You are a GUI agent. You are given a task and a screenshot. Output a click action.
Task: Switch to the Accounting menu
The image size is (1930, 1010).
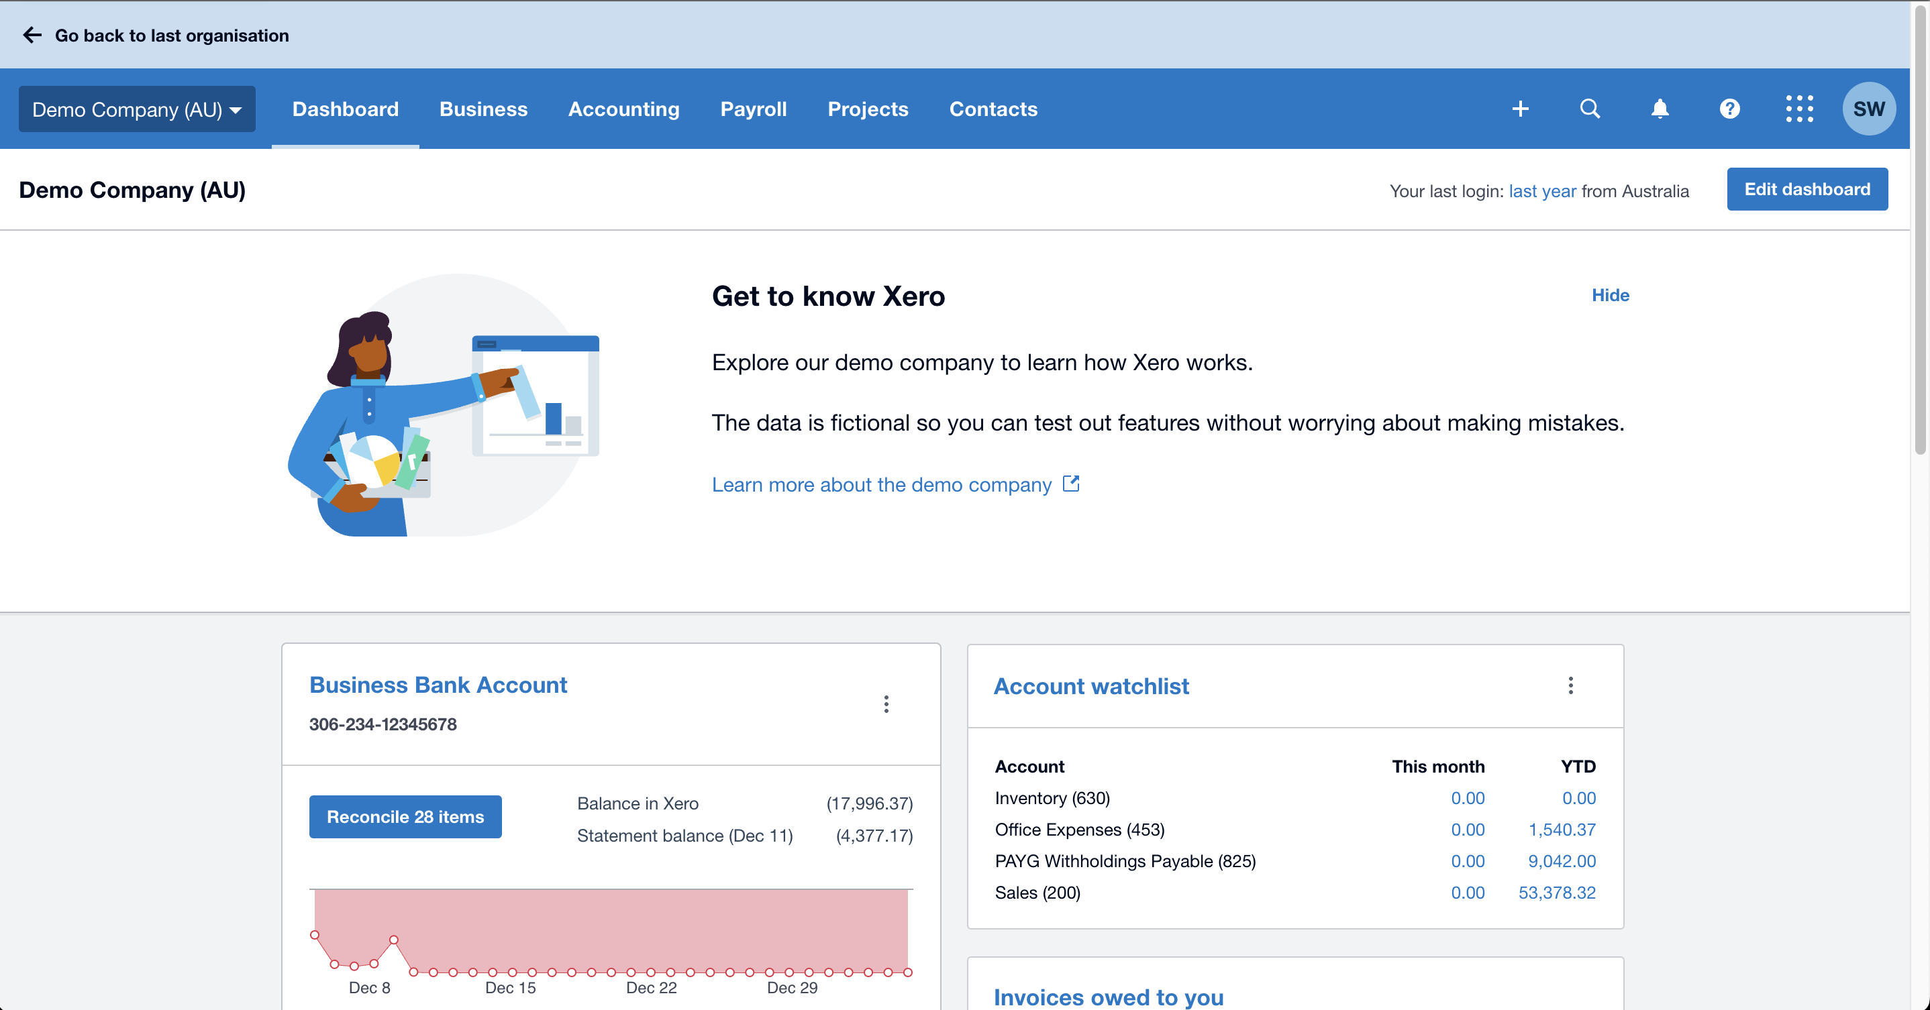[x=623, y=109]
